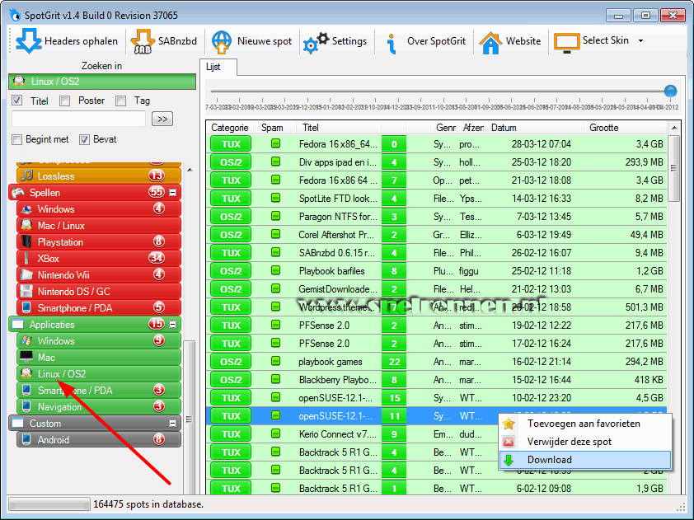The image size is (694, 520).
Task: Select Smartphone / PDA under Spellen
Action: point(99,307)
